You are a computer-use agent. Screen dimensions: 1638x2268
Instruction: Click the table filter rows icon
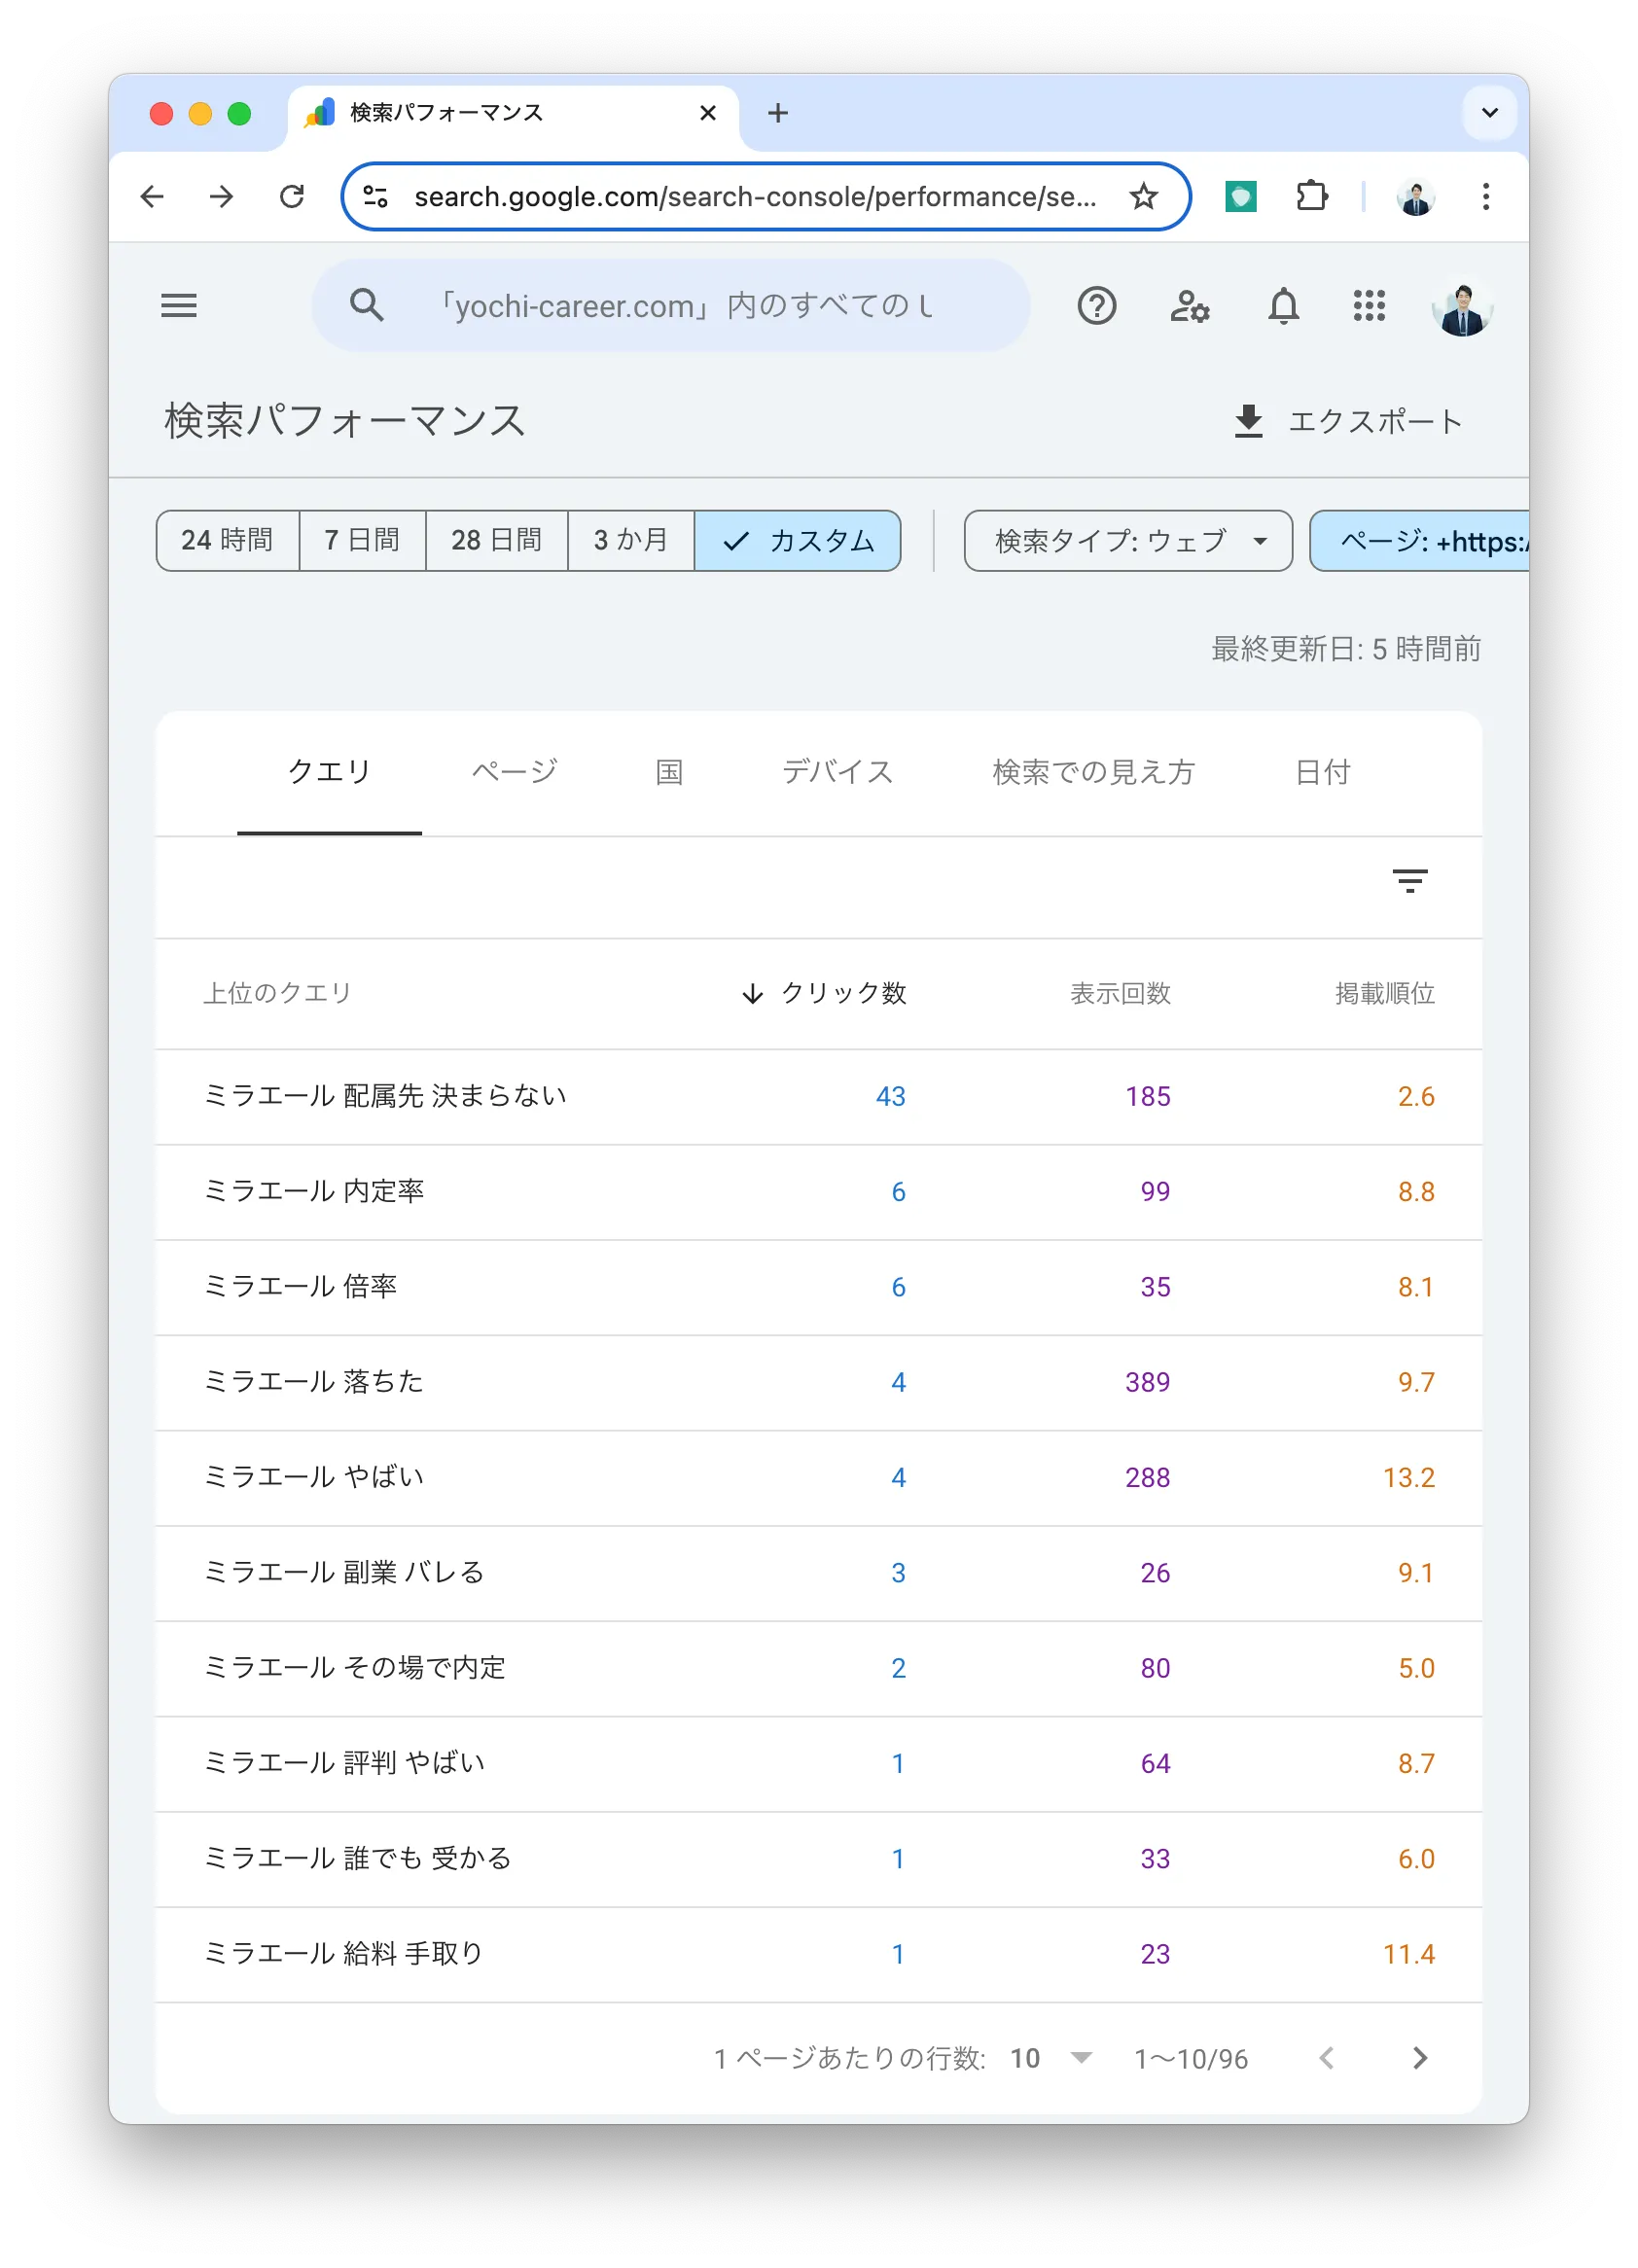click(1409, 880)
